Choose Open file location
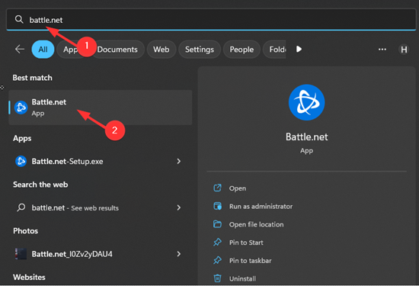 [256, 224]
